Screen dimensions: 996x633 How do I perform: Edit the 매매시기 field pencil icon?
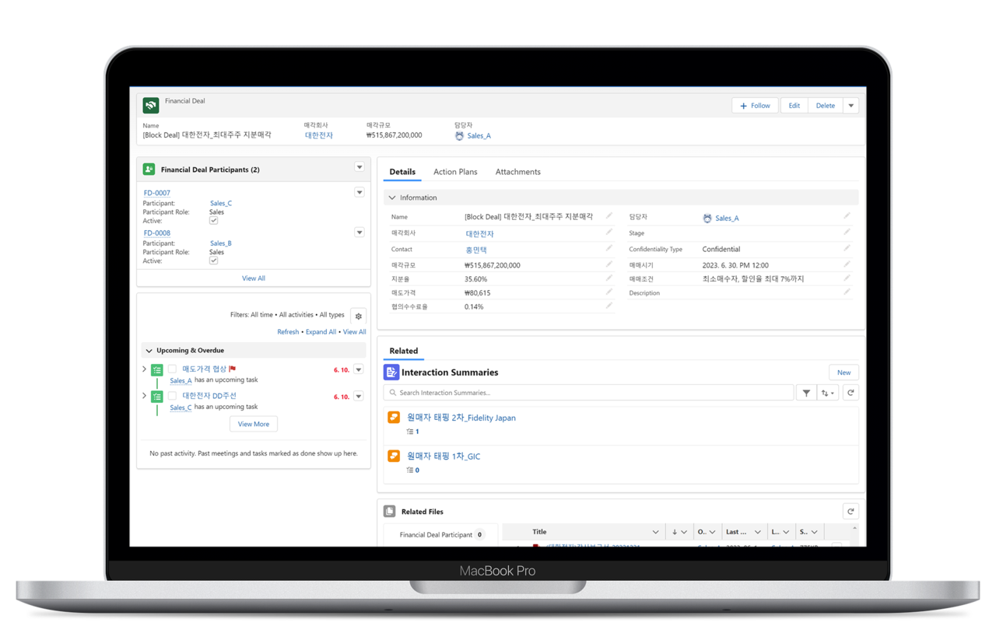[847, 264]
